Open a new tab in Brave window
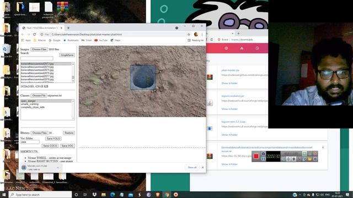 pos(238,34)
